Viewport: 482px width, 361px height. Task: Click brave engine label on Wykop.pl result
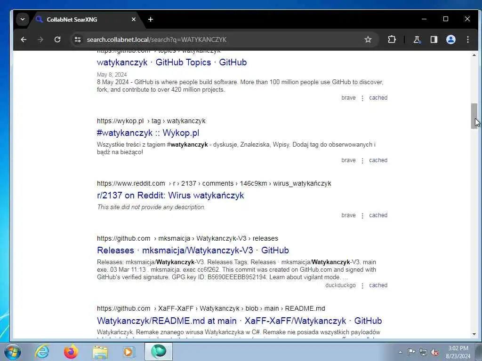click(348, 160)
